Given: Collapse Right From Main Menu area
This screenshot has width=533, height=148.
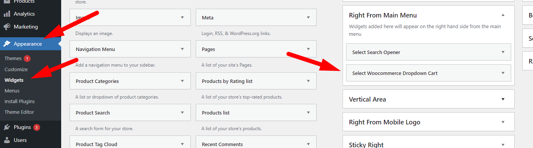Looking at the screenshot, I should tap(503, 15).
